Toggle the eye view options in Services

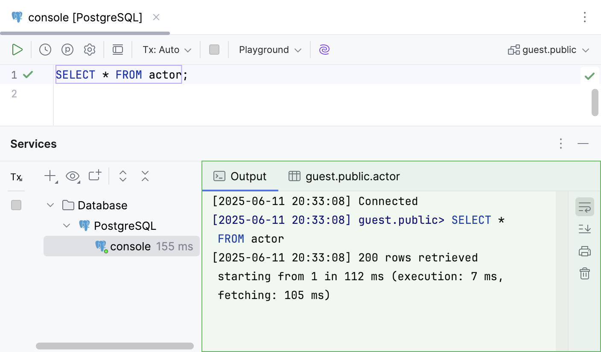(73, 176)
